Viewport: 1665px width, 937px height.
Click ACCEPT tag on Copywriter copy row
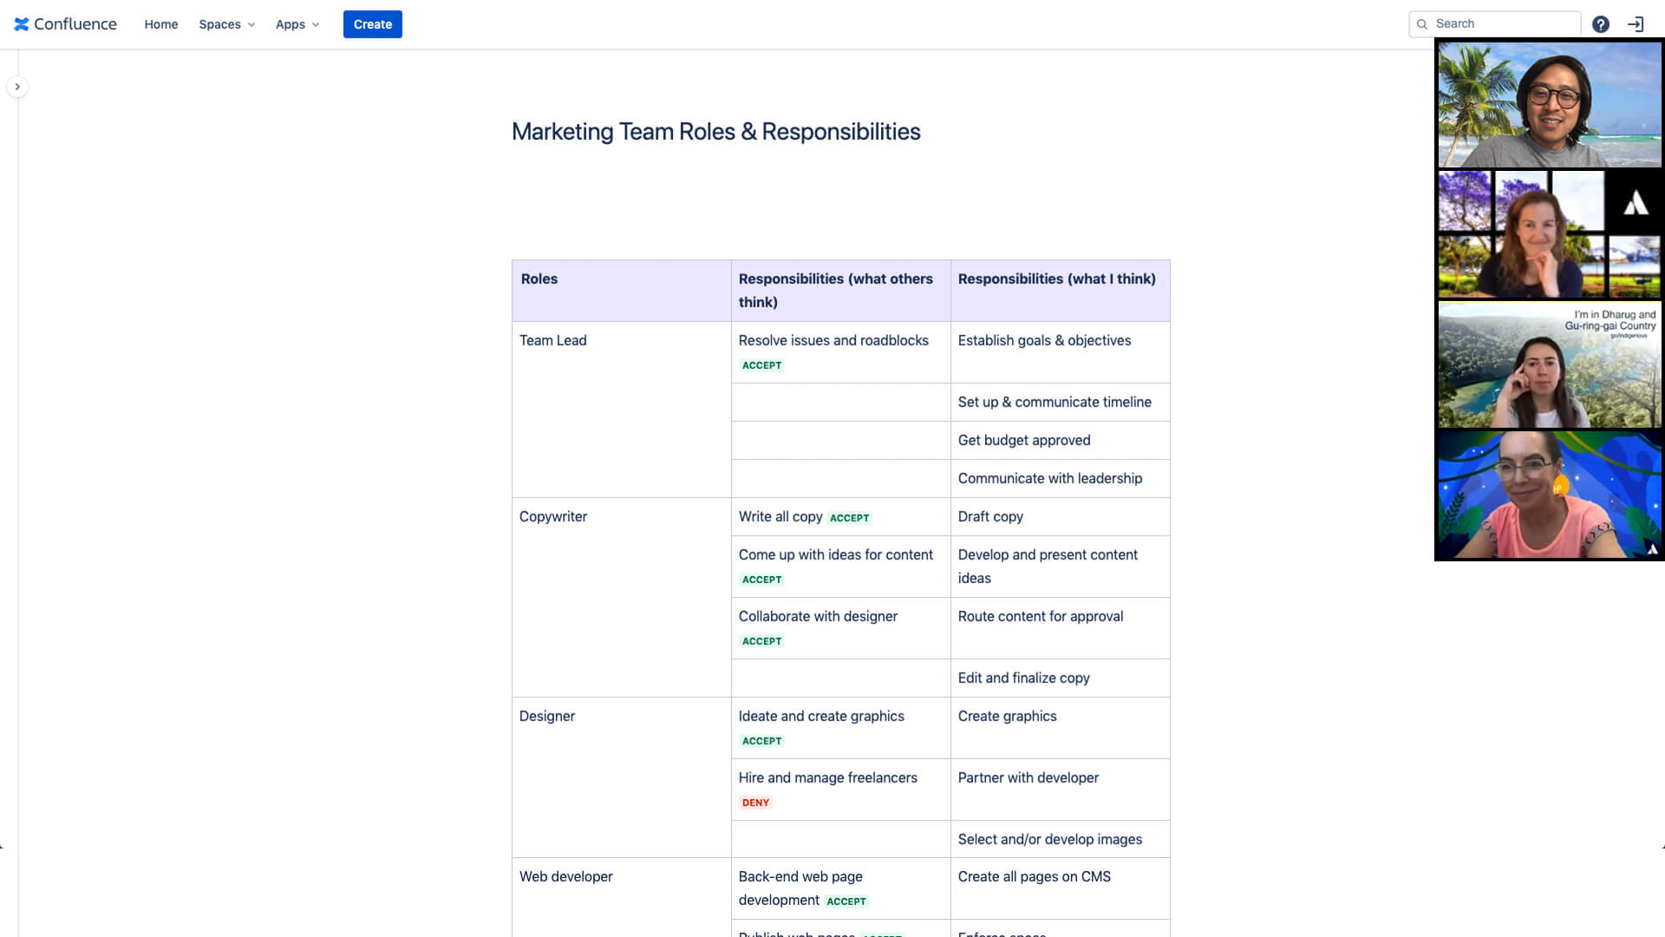click(x=848, y=517)
